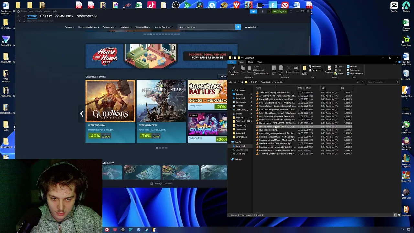The width and height of the screenshot is (414, 233).
Task: Open Brave browser desktop shortcut
Action: pyautogui.click(x=236, y=5)
